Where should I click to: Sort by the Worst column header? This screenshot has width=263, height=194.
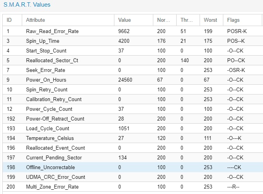point(211,20)
